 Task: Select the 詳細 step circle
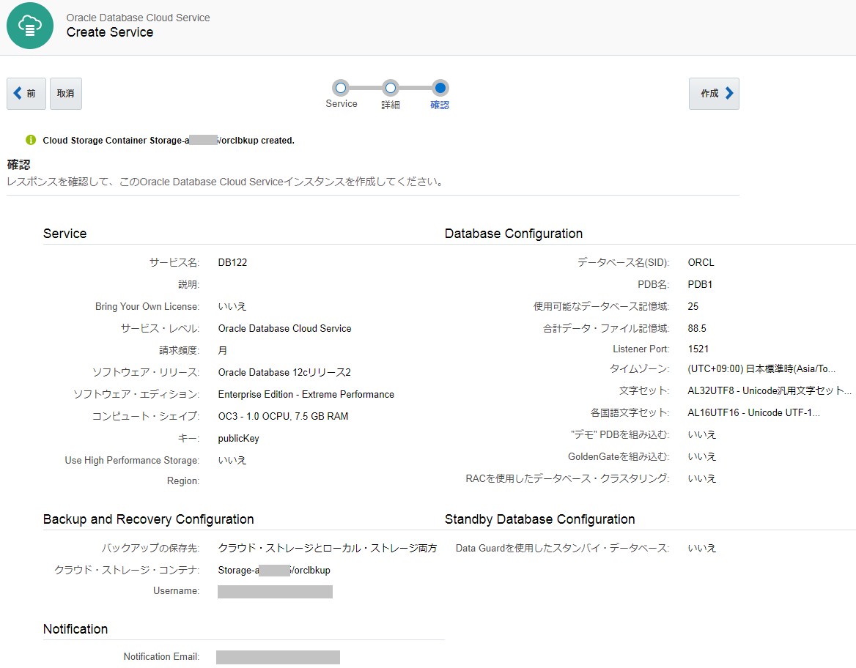tap(391, 88)
